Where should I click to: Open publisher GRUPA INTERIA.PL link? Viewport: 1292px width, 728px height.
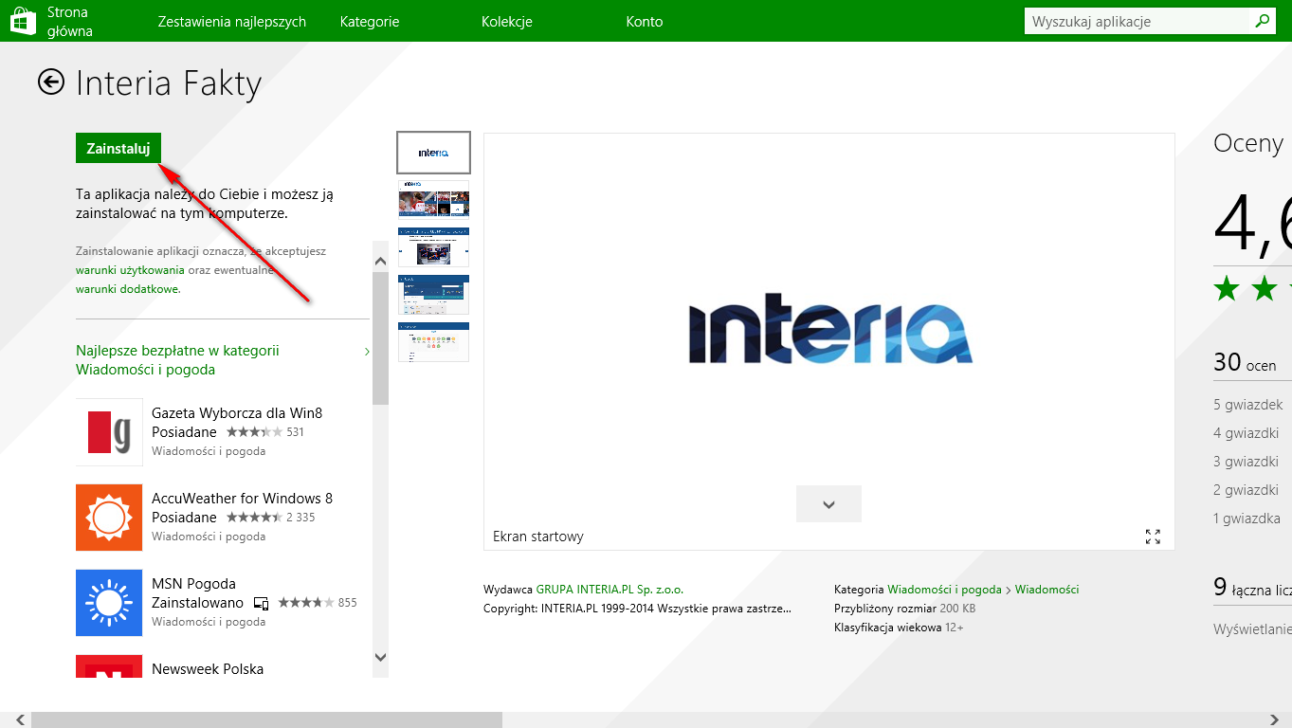click(610, 590)
